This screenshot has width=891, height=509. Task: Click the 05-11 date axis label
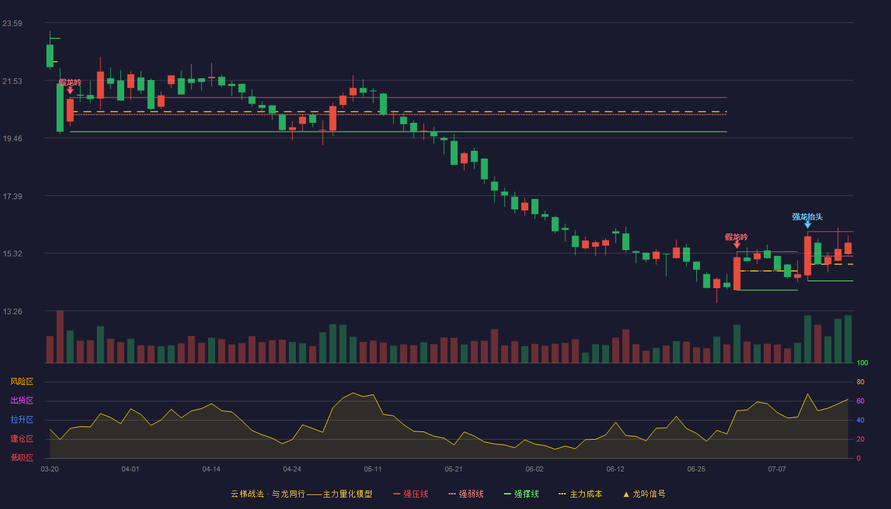point(373,469)
